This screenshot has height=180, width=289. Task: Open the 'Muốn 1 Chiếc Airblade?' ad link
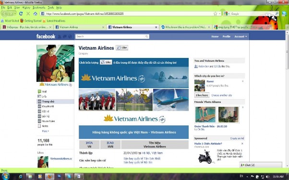[208, 144]
